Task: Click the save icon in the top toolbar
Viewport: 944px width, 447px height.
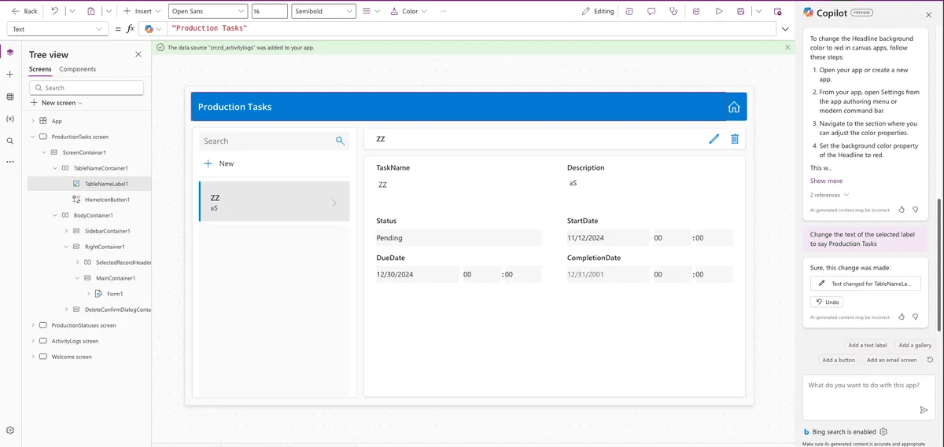Action: [x=740, y=11]
